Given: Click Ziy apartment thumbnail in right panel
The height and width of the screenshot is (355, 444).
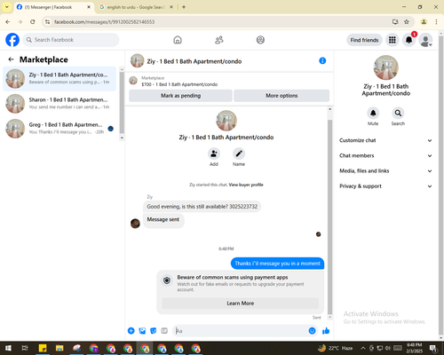Looking at the screenshot, I should coord(386,67).
